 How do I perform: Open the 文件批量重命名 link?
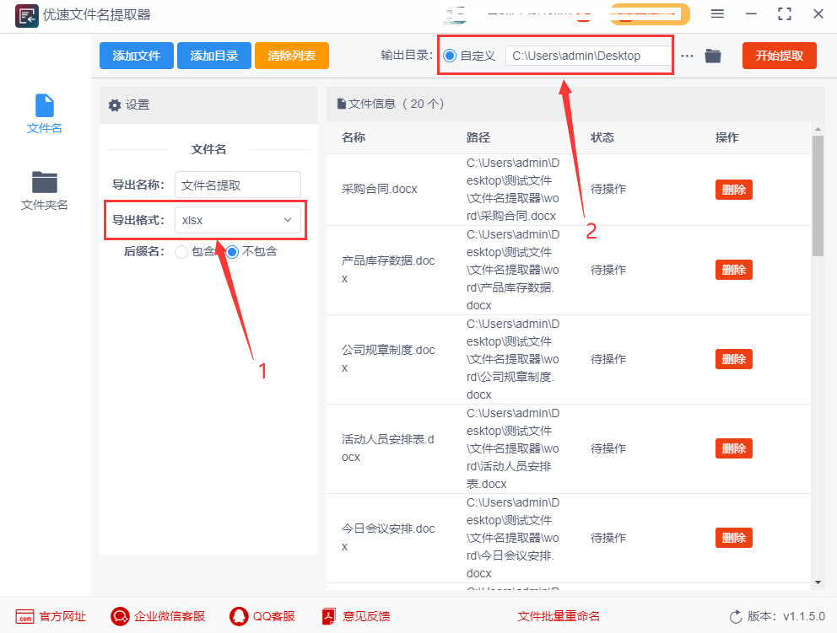click(559, 616)
